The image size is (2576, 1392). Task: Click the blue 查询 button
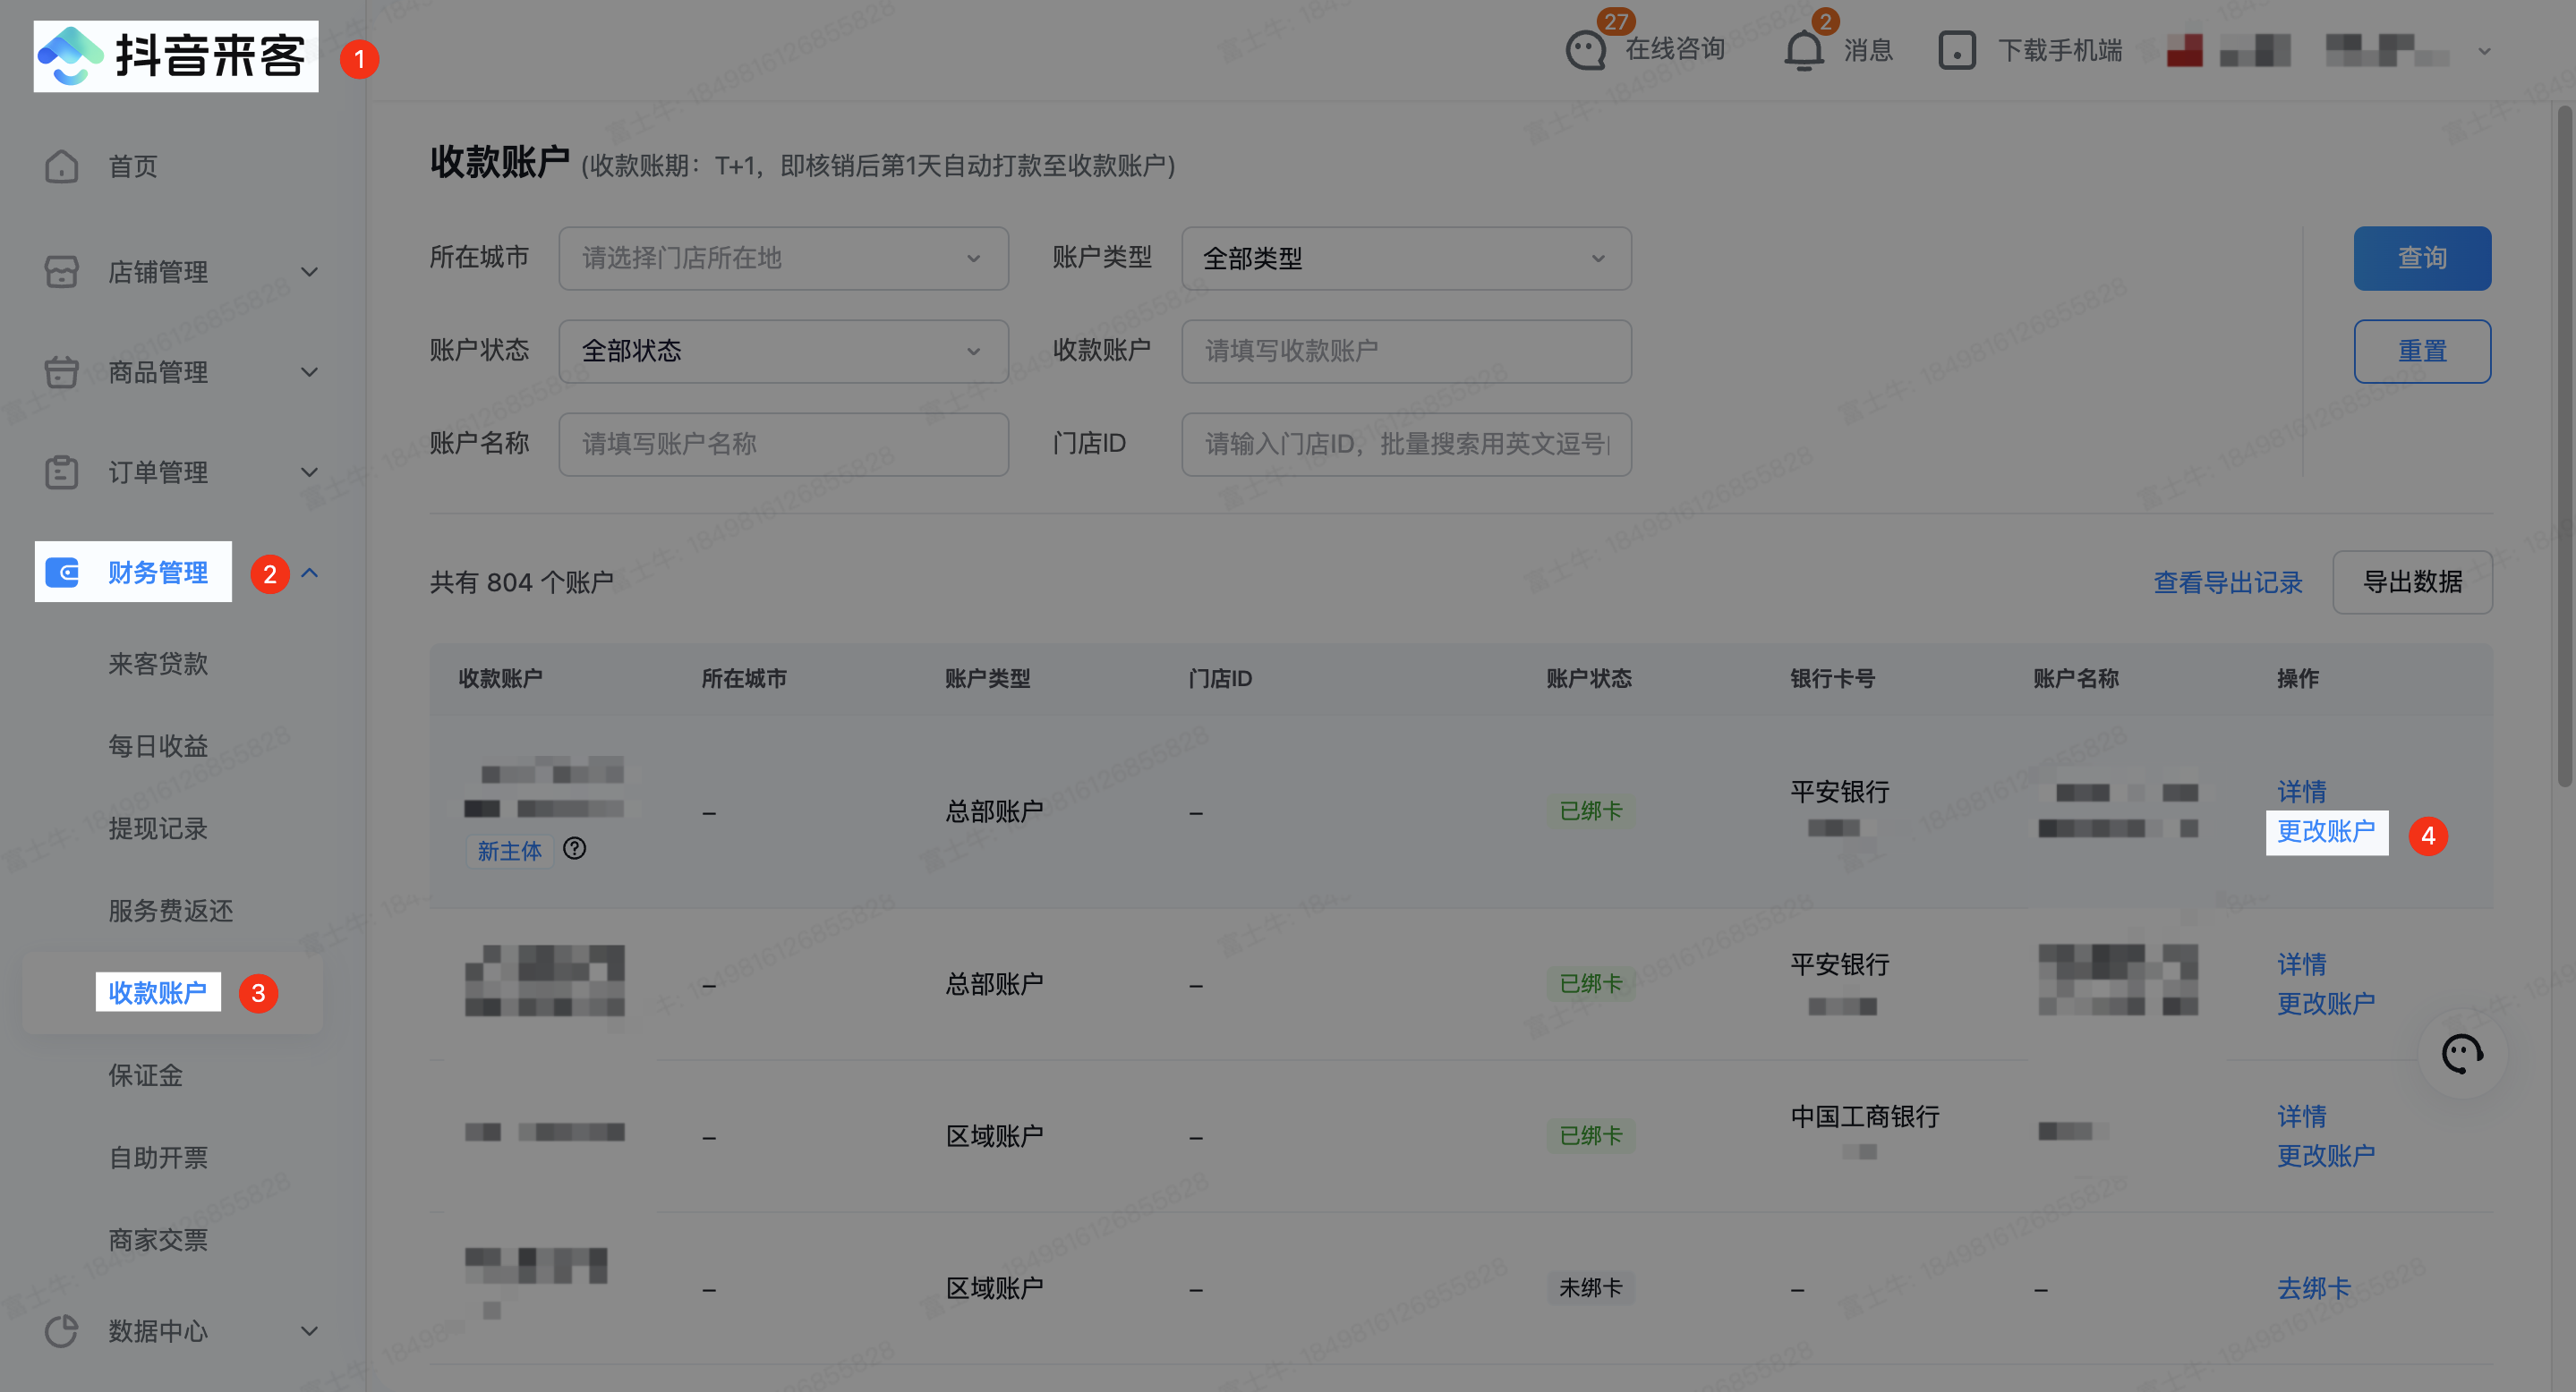(2421, 258)
